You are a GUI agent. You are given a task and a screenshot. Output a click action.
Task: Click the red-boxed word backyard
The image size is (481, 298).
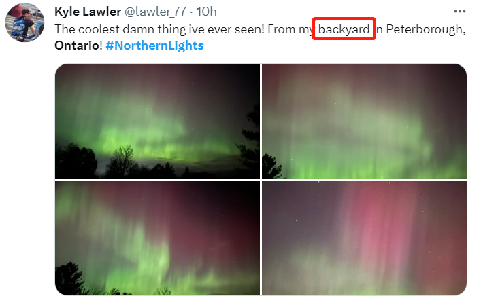point(344,29)
